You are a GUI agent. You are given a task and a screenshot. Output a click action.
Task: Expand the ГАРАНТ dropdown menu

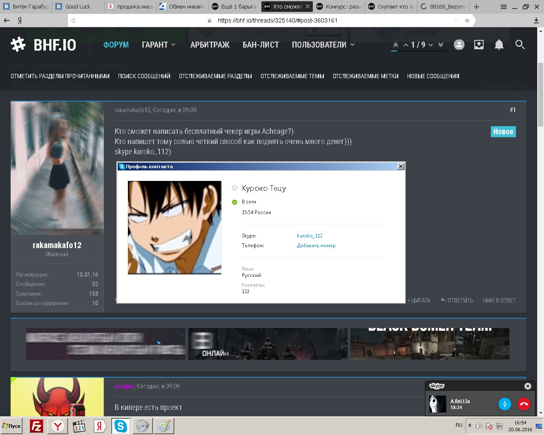pyautogui.click(x=159, y=45)
